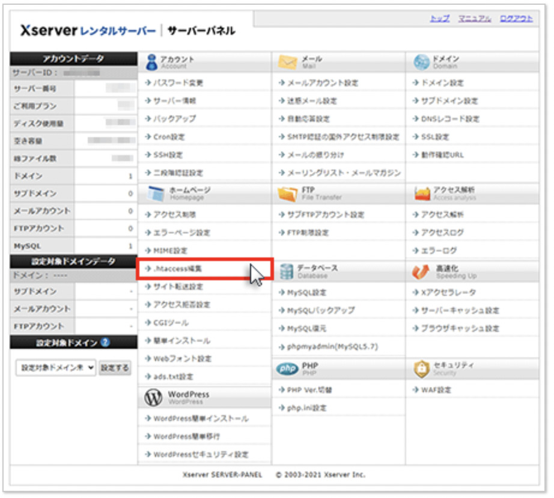Open サーバー情報
This screenshot has width=554, height=498.
[174, 101]
